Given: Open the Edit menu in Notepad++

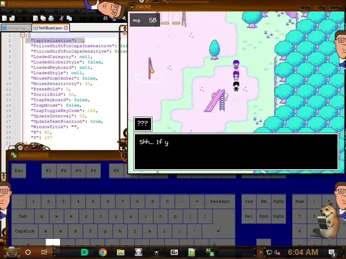Looking at the screenshot, I should pyautogui.click(x=18, y=11).
